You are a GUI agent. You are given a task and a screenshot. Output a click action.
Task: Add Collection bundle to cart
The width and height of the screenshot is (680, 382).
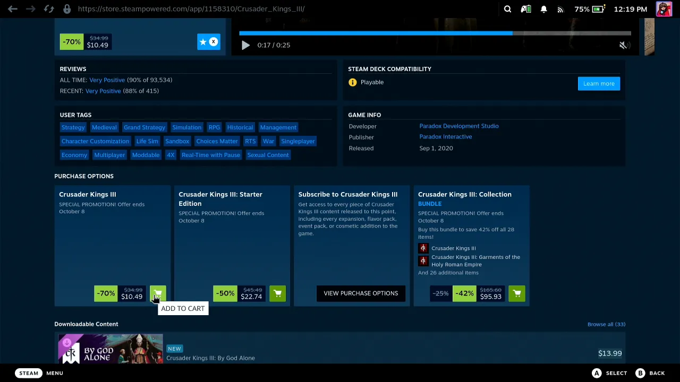pyautogui.click(x=517, y=293)
